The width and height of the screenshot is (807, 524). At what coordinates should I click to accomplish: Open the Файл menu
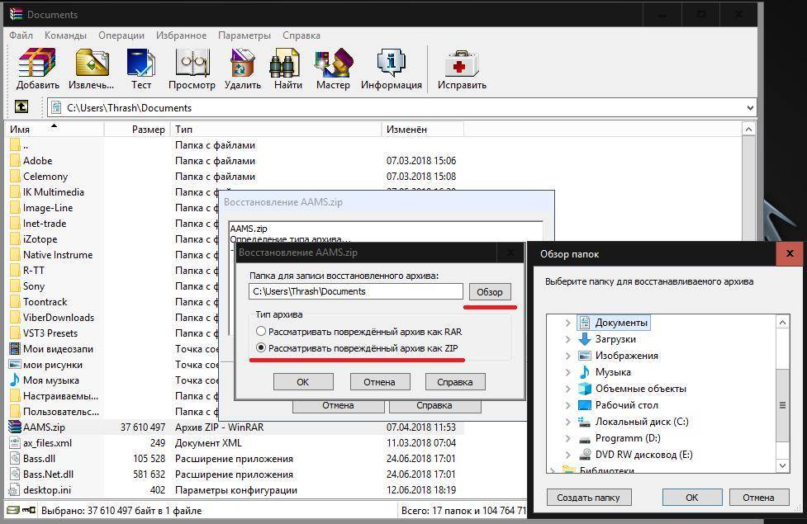21,35
